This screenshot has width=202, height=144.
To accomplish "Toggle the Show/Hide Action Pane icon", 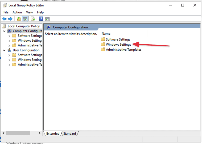I will [48, 19].
